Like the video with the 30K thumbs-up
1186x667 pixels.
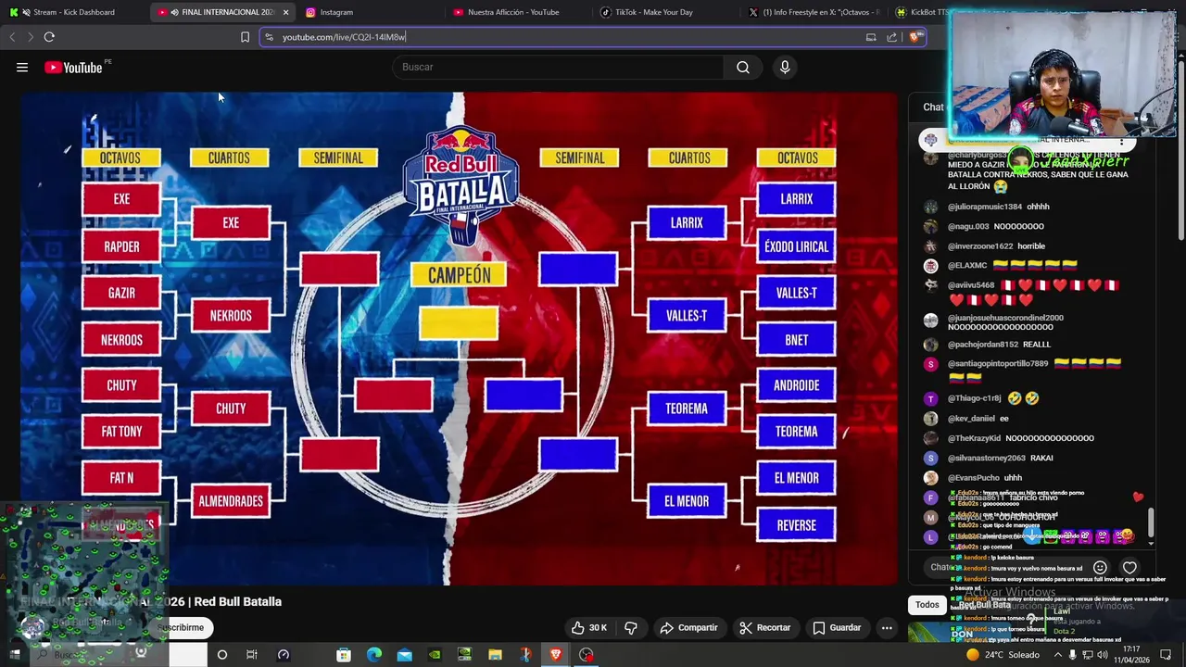click(x=588, y=627)
